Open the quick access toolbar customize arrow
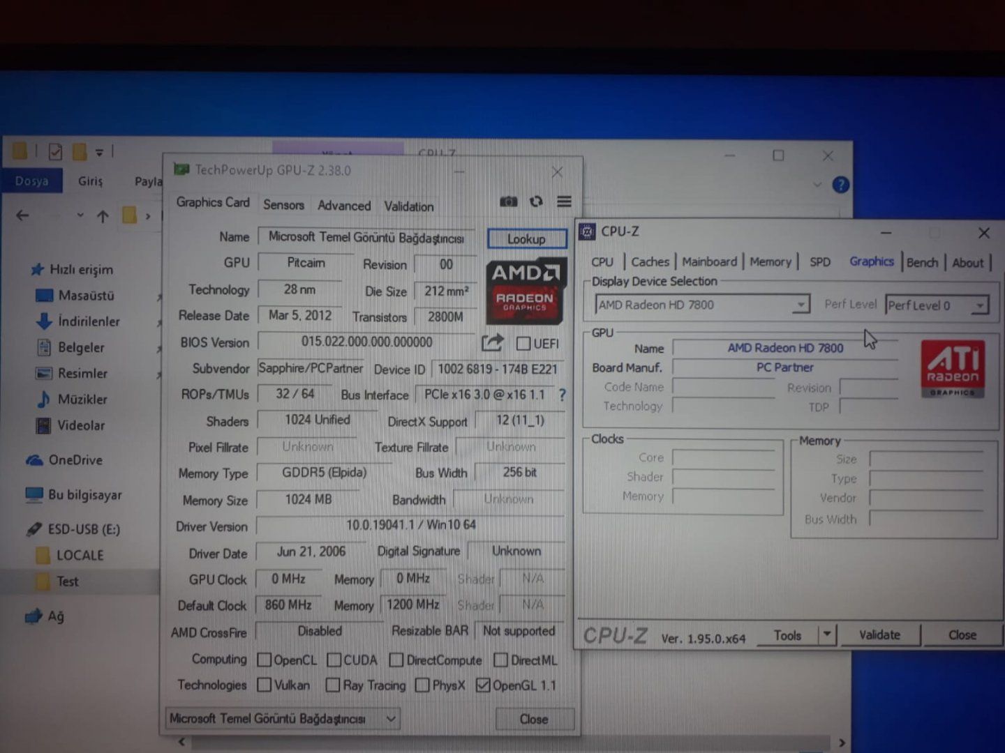 click(x=100, y=152)
